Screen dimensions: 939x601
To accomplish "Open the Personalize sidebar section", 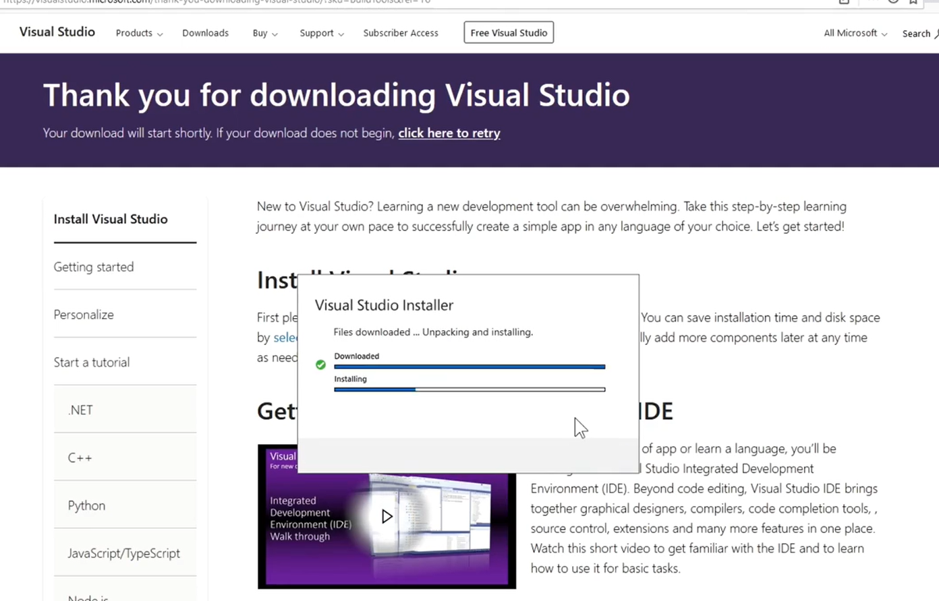I will tap(84, 315).
